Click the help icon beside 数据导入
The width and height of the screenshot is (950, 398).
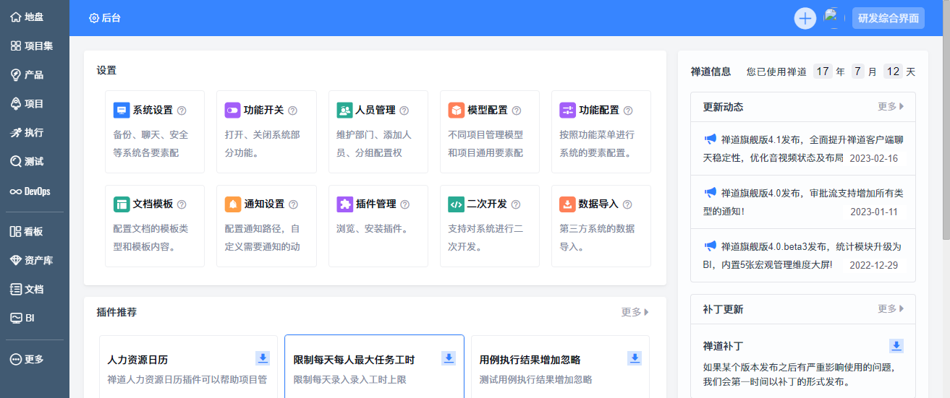point(628,204)
